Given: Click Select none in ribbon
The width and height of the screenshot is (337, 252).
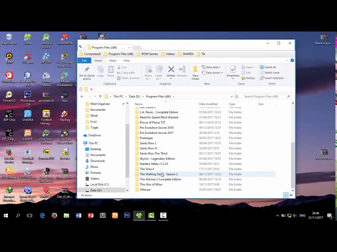Looking at the screenshot, I should (270, 72).
